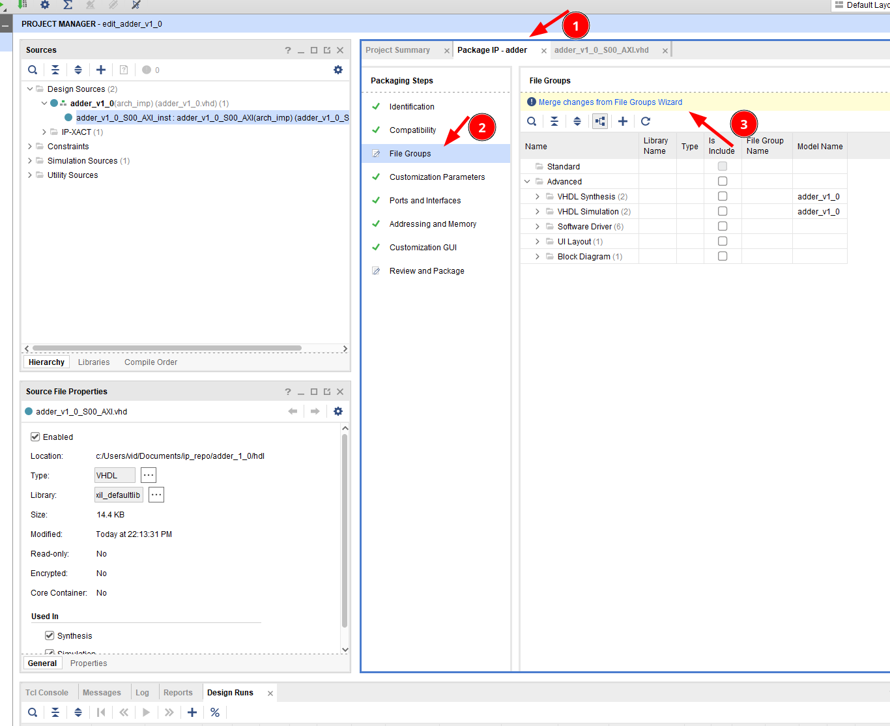
Task: Open Ports and Interfaces step
Action: tap(425, 201)
